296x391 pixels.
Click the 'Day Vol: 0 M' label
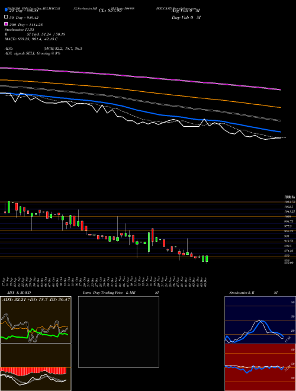[186, 17]
